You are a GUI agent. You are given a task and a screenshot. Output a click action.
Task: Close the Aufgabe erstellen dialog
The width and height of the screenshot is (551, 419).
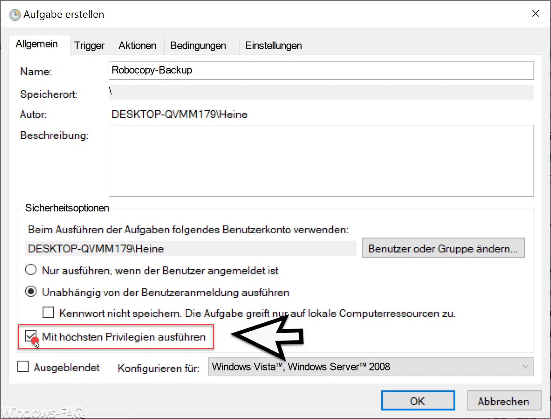[x=535, y=14]
